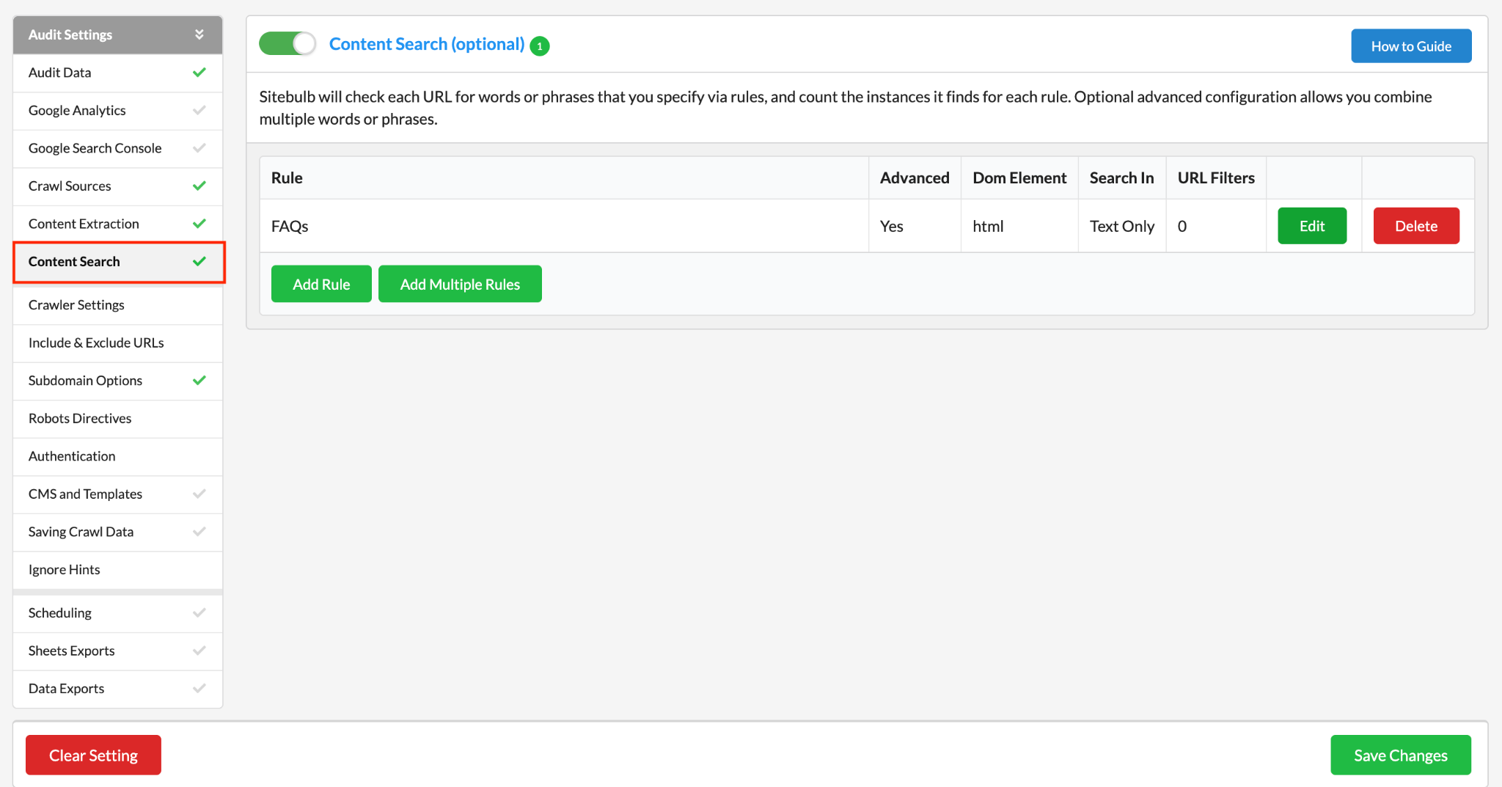Edit the FAQs rule
Viewport: 1502px width, 787px height.
1312,226
